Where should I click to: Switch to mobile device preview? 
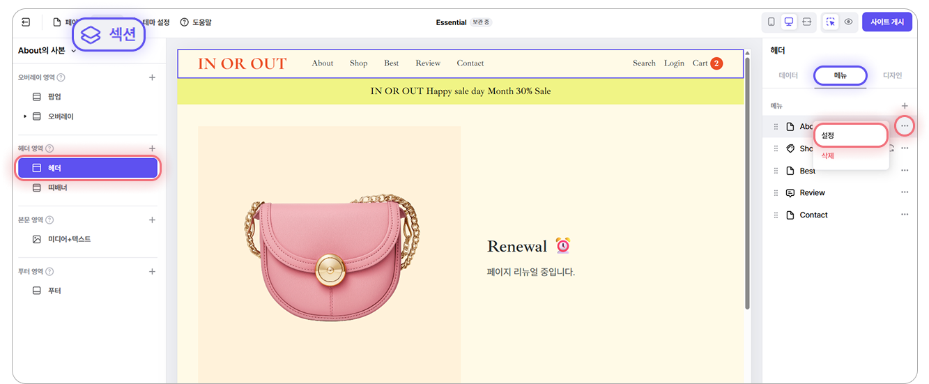point(771,22)
